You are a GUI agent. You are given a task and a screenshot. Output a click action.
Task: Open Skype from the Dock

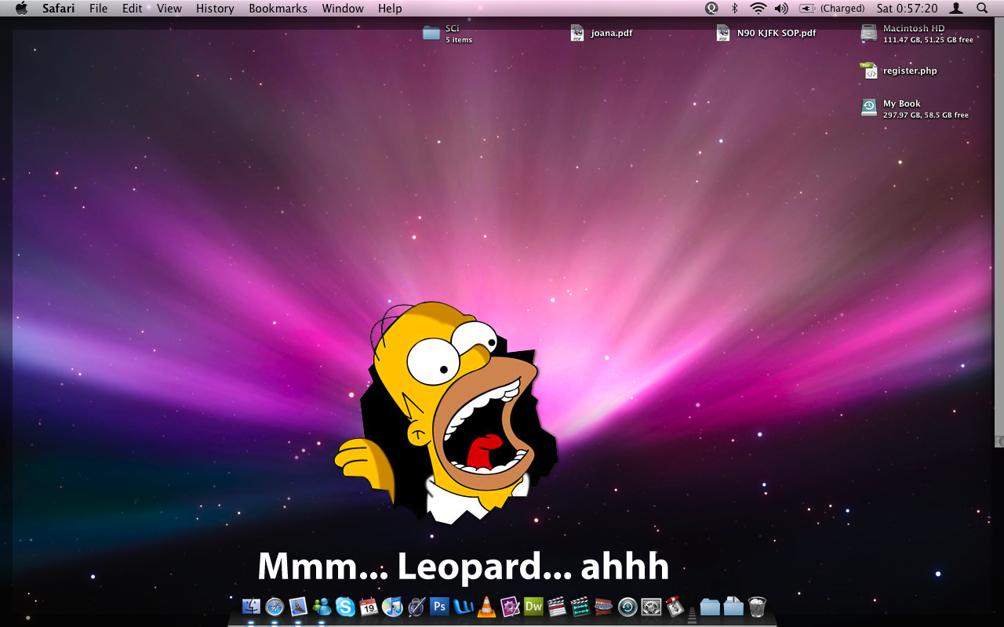pyautogui.click(x=345, y=607)
